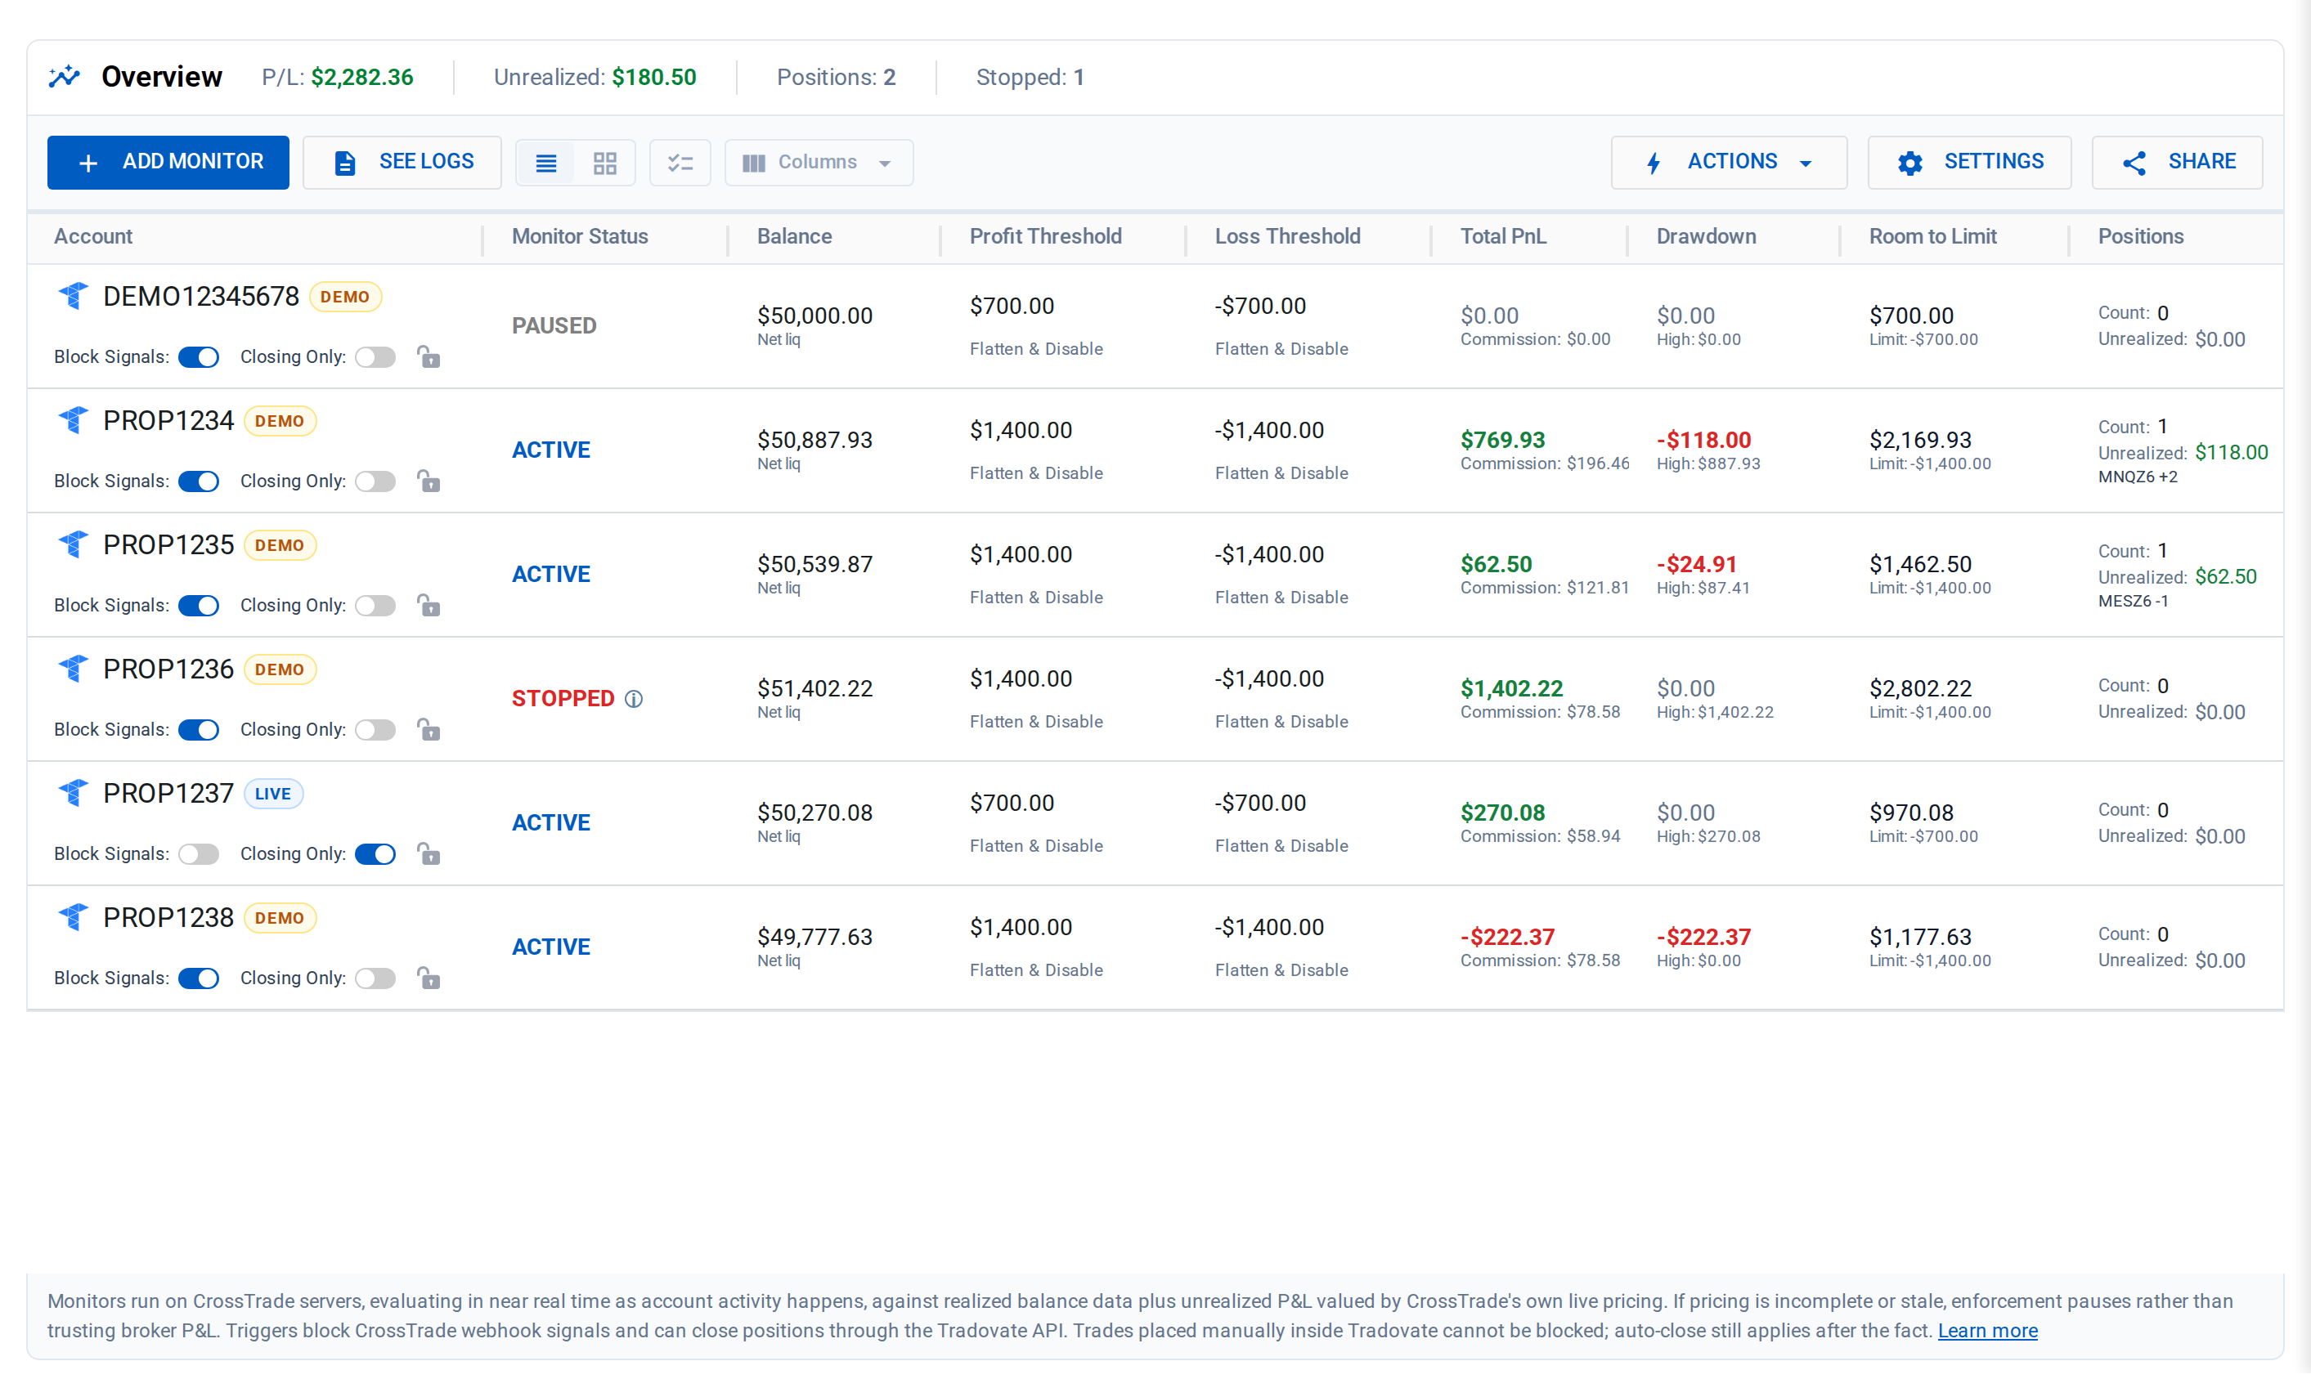Open the SETTINGS button

point(1969,163)
